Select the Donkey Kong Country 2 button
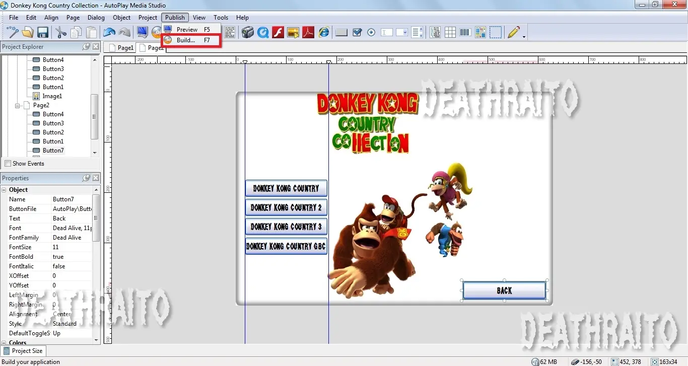 point(286,207)
